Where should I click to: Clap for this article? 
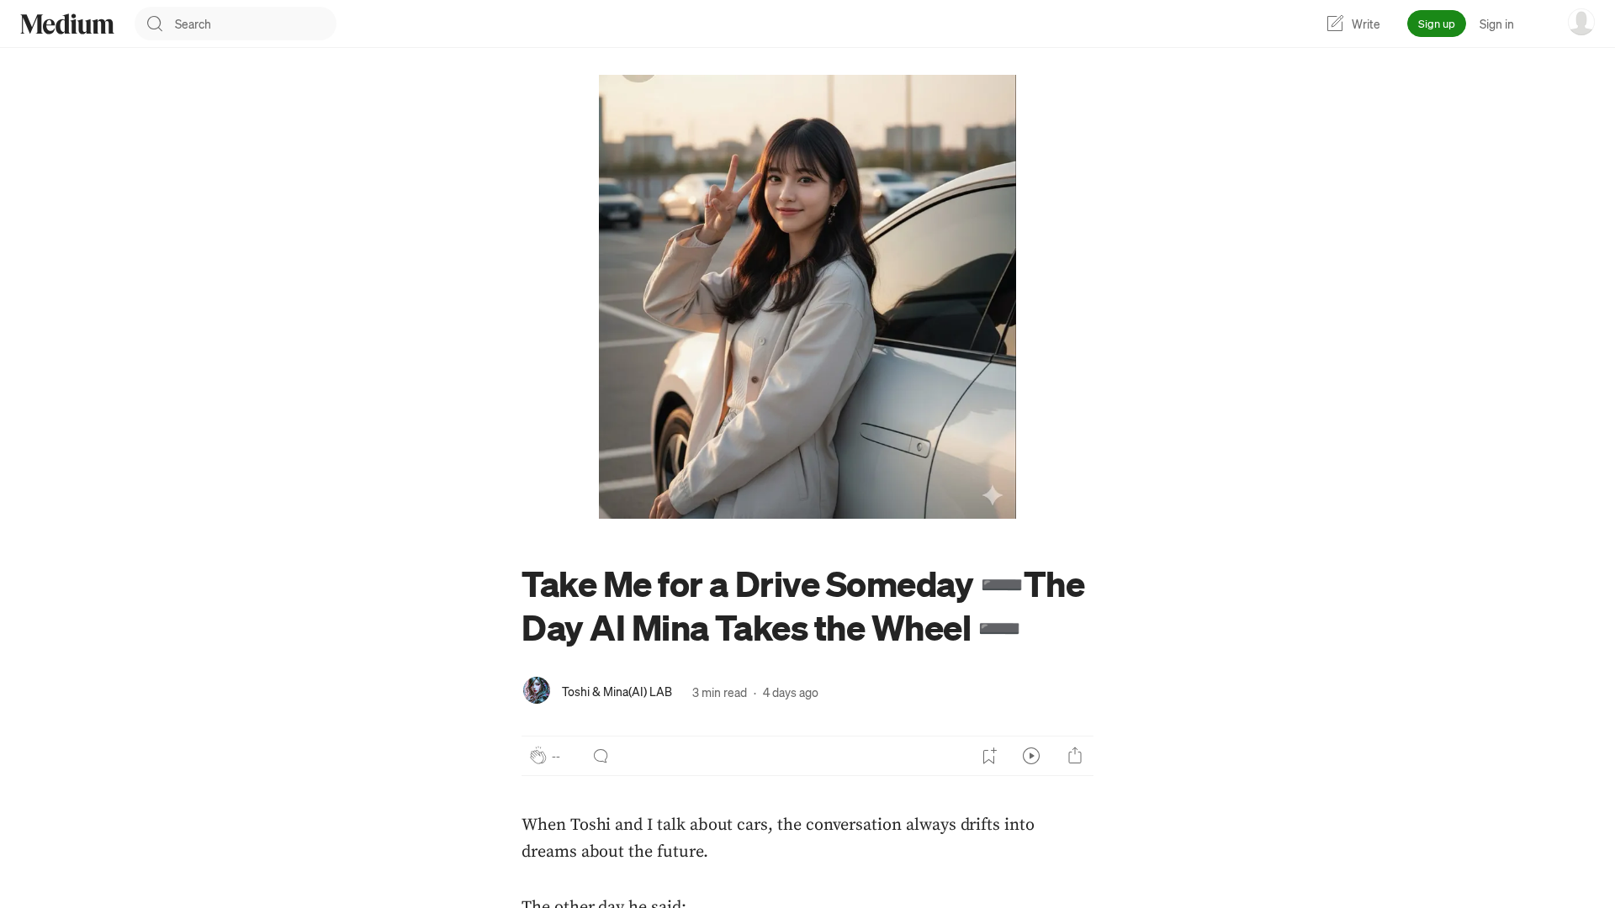tap(538, 756)
